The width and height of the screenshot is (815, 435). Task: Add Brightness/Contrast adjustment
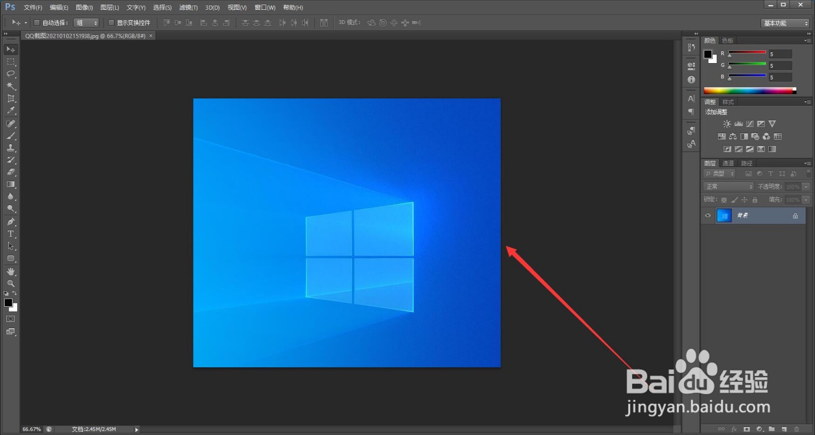click(727, 124)
